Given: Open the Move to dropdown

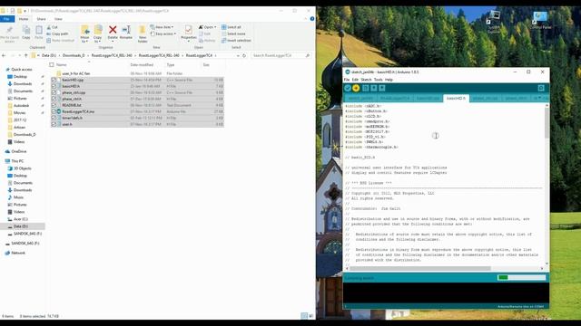Looking at the screenshot, I should 84,34.
